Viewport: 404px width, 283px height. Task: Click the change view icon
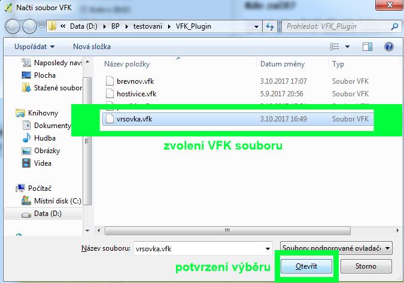click(335, 47)
